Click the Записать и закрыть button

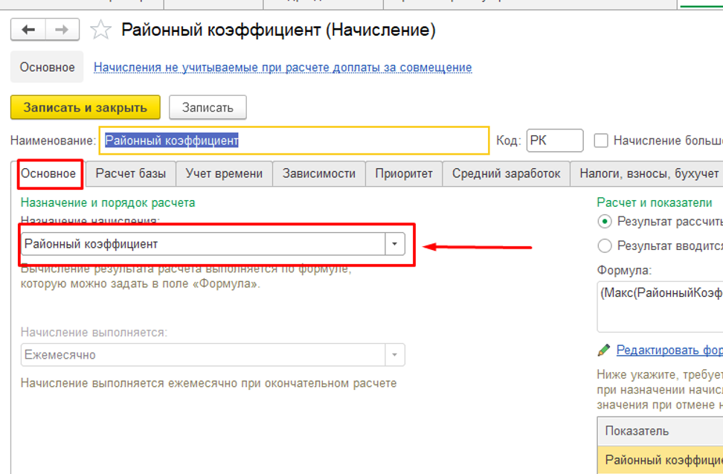pyautogui.click(x=86, y=107)
